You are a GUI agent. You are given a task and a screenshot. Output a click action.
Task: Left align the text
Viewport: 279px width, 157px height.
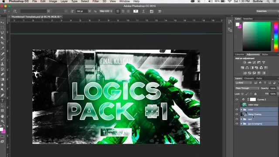(118, 11)
